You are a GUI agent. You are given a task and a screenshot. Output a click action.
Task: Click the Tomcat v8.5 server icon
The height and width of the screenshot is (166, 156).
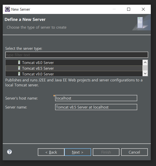pyautogui.click(x=19, y=68)
